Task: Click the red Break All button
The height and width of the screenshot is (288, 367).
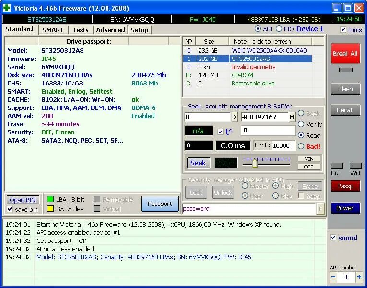Action: 345,54
